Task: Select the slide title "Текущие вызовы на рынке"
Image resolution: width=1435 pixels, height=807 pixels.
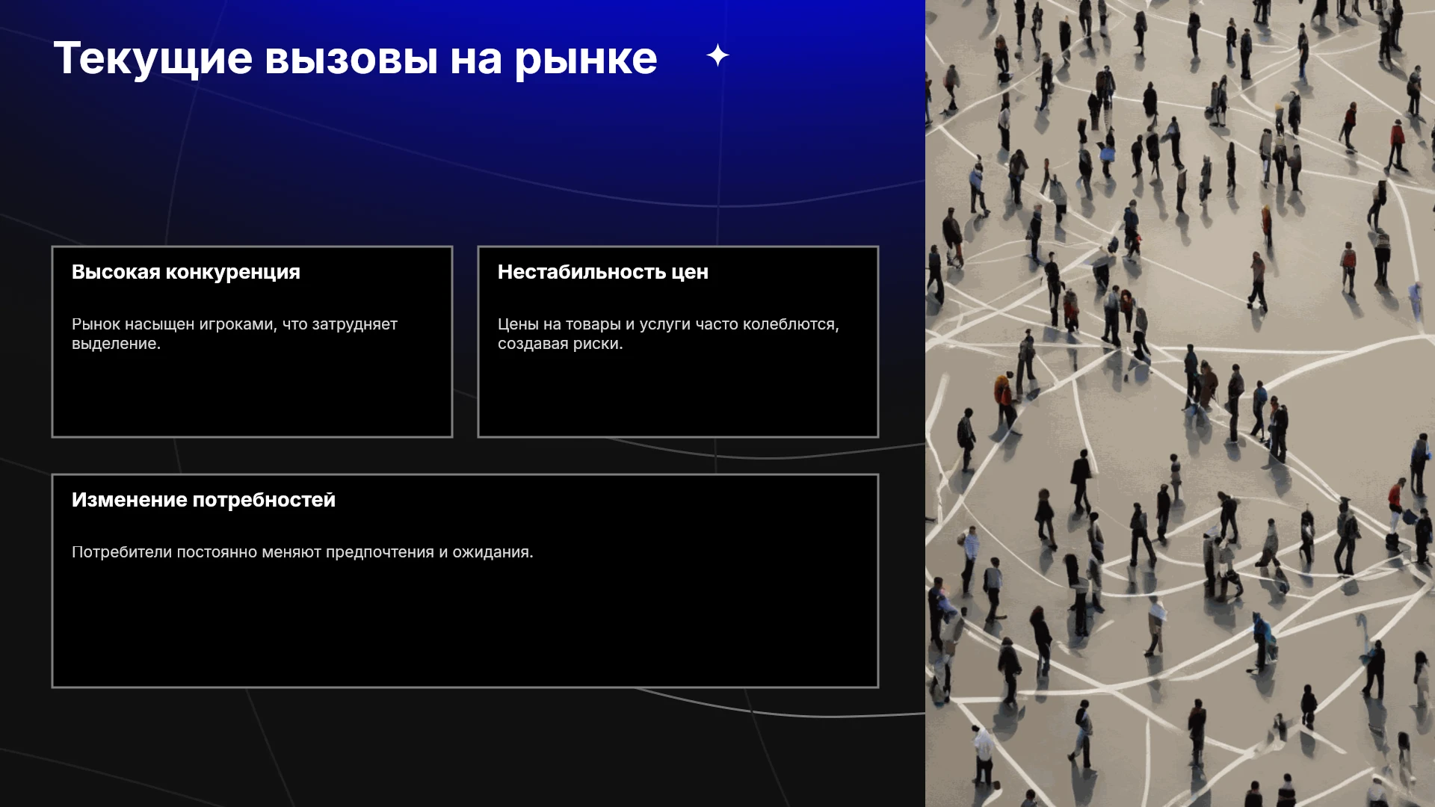Action: [355, 58]
